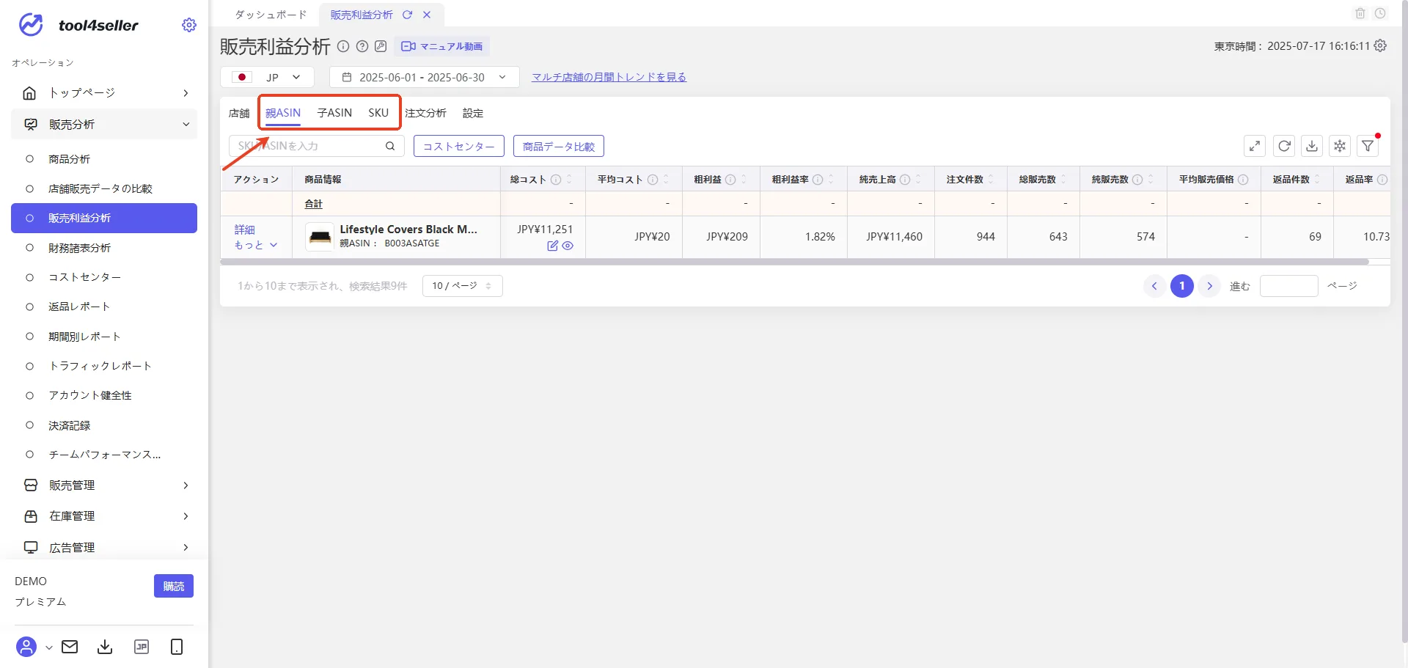This screenshot has height=668, width=1408.
Task: Click the mobile phone icon at bottom
Action: (177, 647)
